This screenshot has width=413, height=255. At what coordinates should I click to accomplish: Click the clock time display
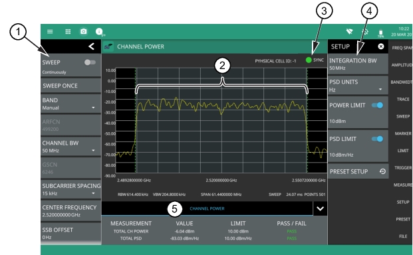[x=404, y=29]
